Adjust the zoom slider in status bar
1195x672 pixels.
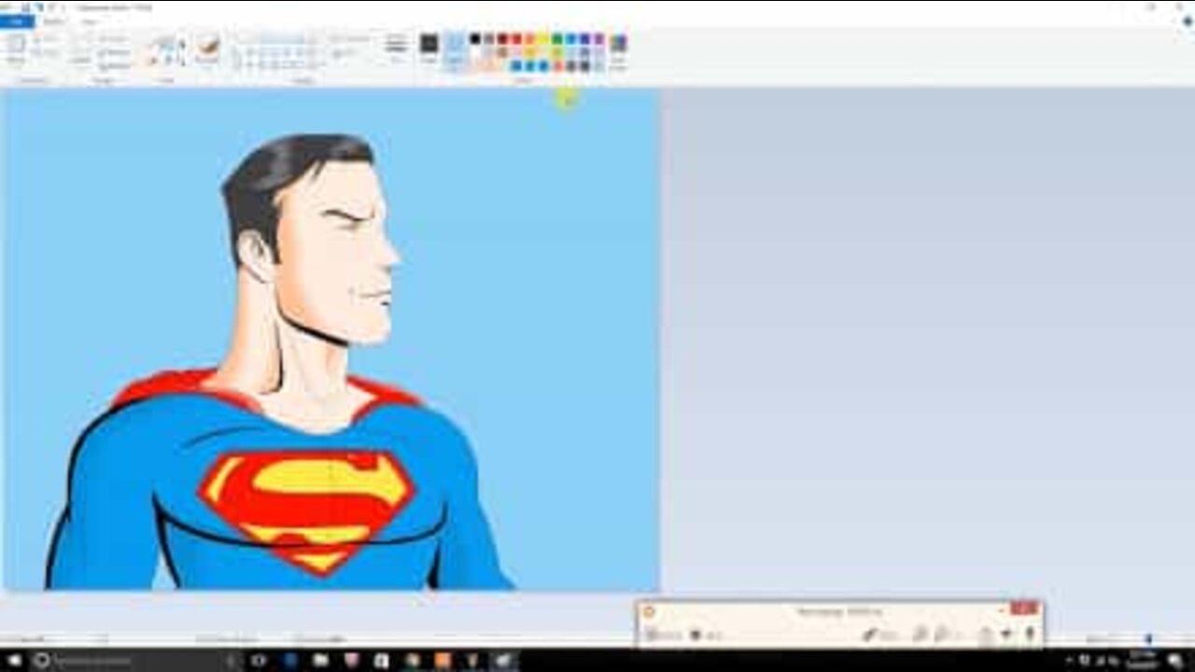click(1148, 639)
